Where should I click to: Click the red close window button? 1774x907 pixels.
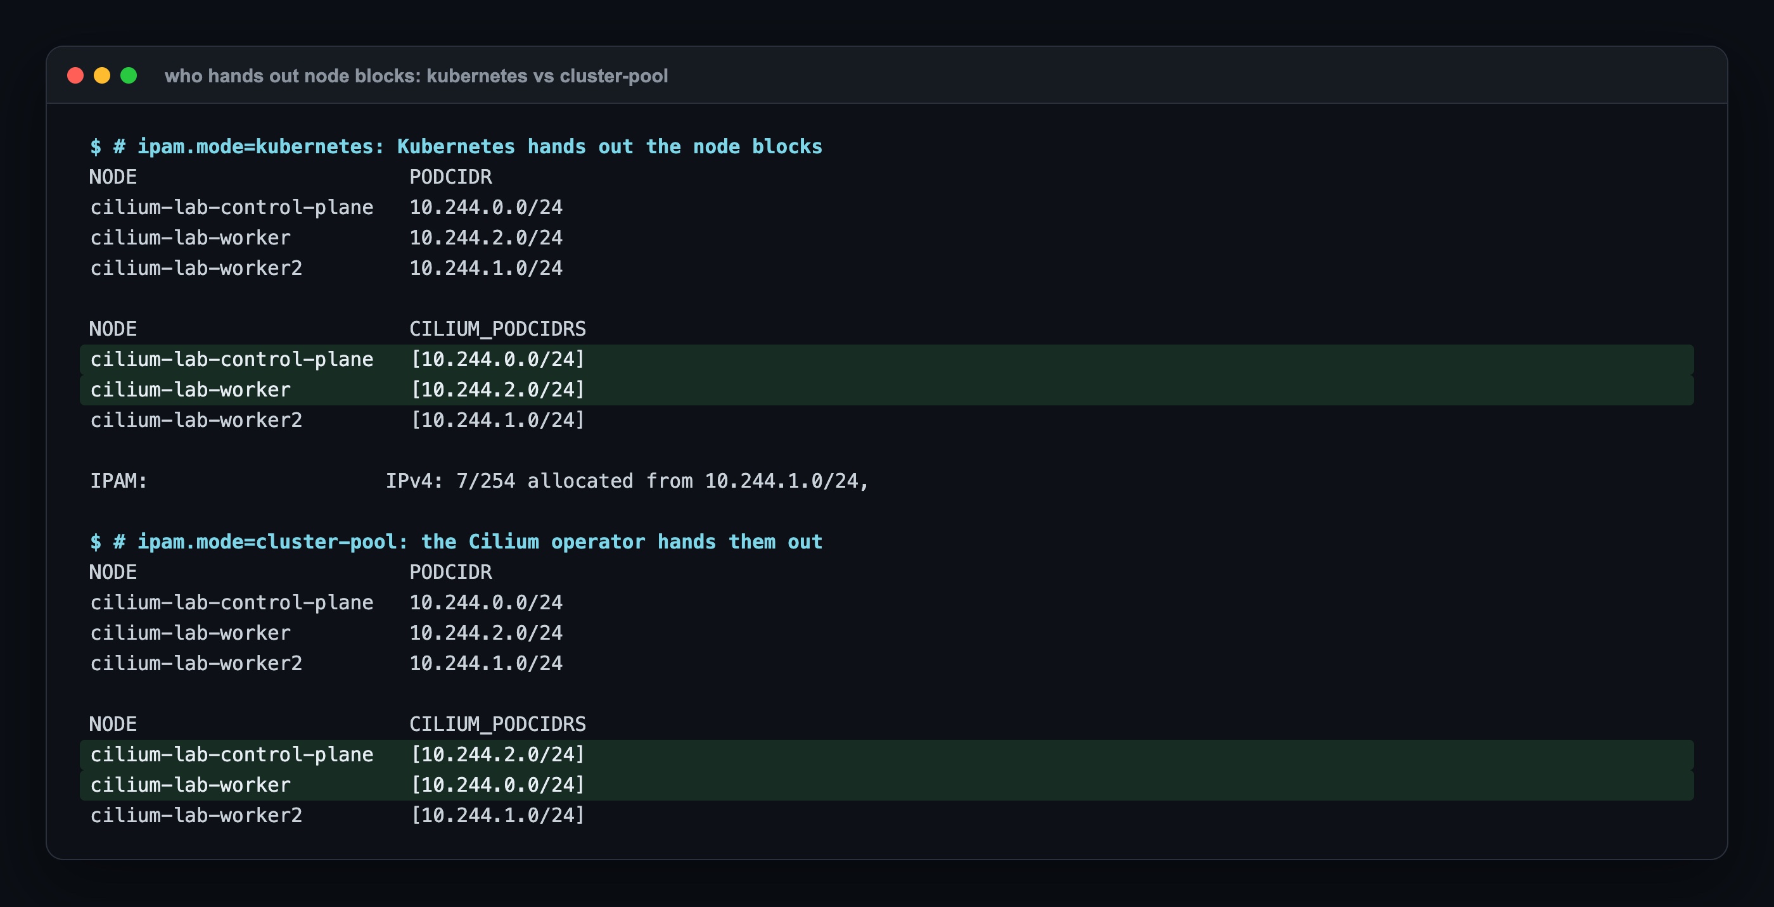(x=75, y=75)
